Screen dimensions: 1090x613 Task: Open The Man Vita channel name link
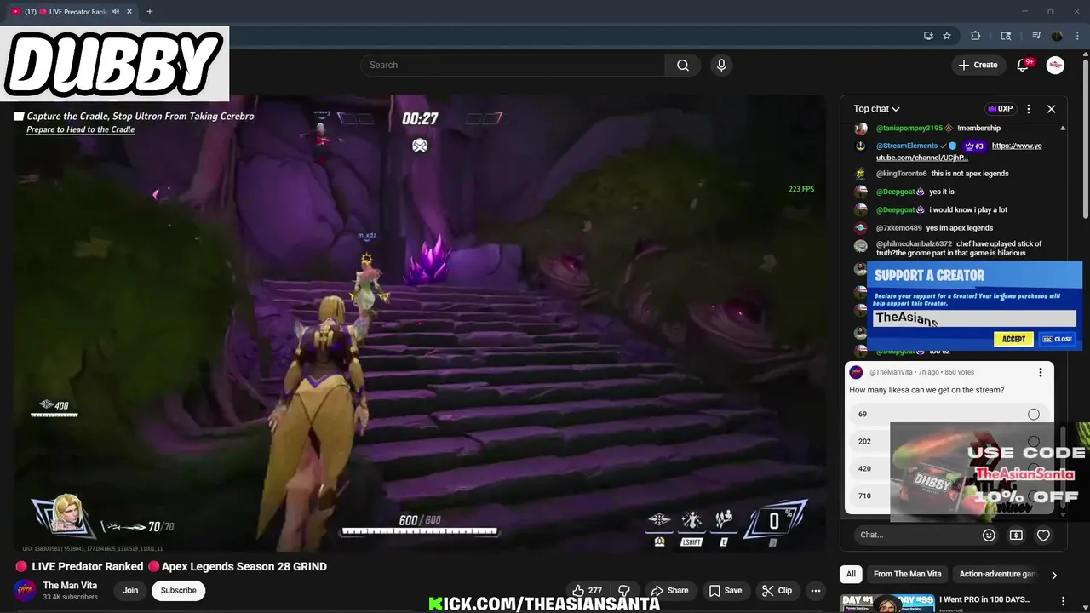tap(70, 585)
